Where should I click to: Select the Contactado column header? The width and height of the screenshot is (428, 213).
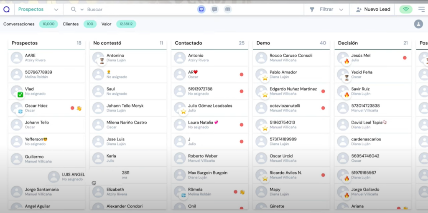coord(210,43)
